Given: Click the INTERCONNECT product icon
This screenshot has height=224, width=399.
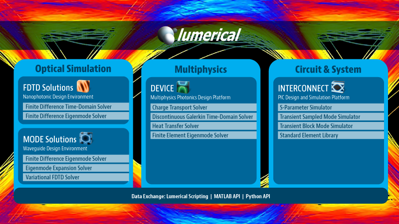Looking at the screenshot, I should [x=338, y=87].
